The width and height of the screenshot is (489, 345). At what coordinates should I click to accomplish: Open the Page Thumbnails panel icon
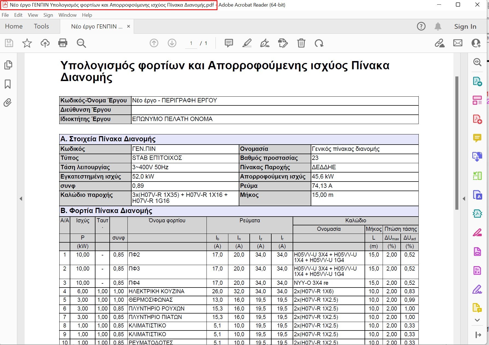tap(8, 65)
